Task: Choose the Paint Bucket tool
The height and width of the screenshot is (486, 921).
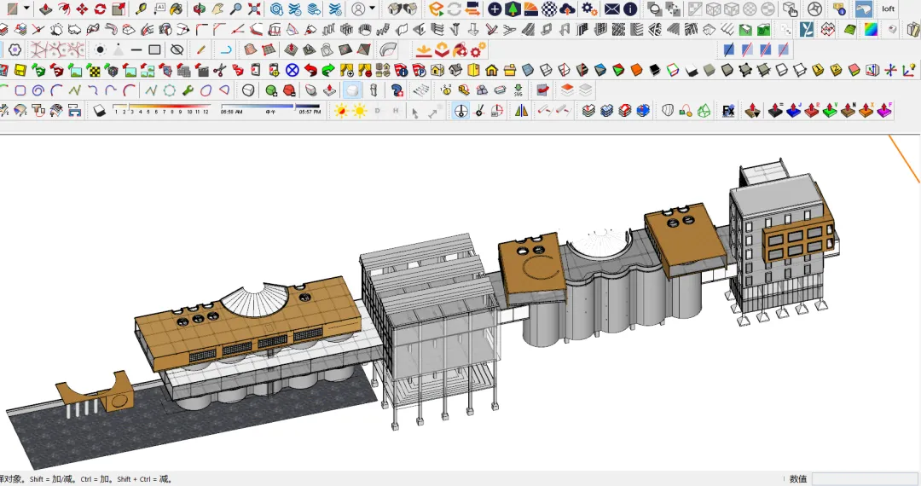Action: click(176, 9)
